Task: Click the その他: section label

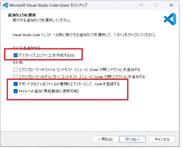Action: 18,63
